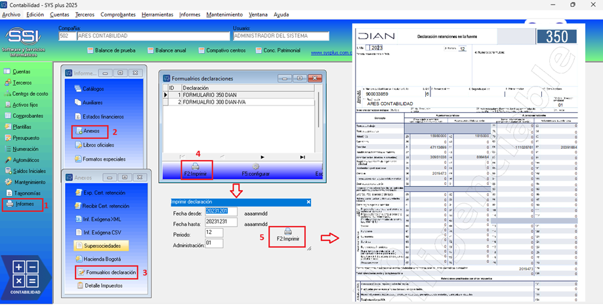Open Recibir Cert. retención in Anexos

[102, 206]
